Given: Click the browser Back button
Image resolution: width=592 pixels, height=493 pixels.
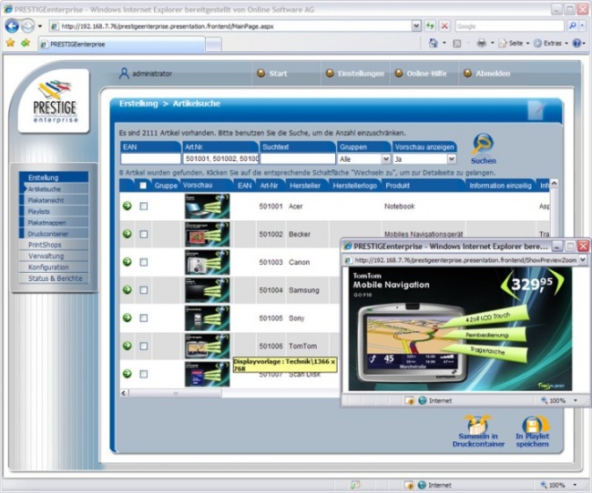Looking at the screenshot, I should [x=12, y=26].
